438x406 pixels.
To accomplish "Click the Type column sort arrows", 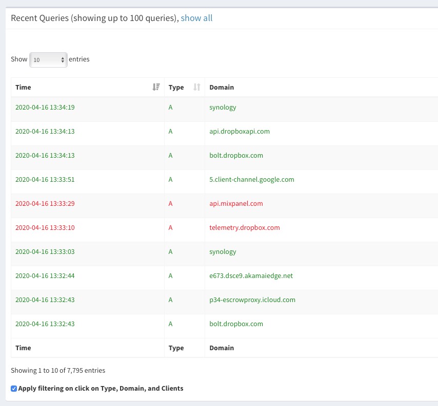I will pos(196,87).
